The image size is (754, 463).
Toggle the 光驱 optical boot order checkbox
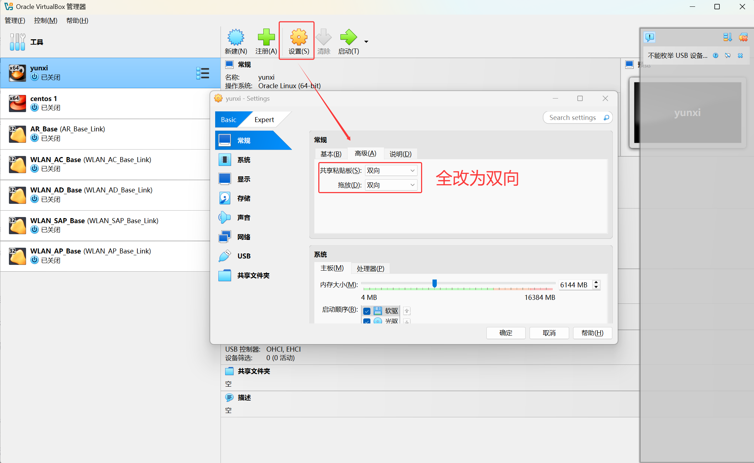click(x=366, y=321)
